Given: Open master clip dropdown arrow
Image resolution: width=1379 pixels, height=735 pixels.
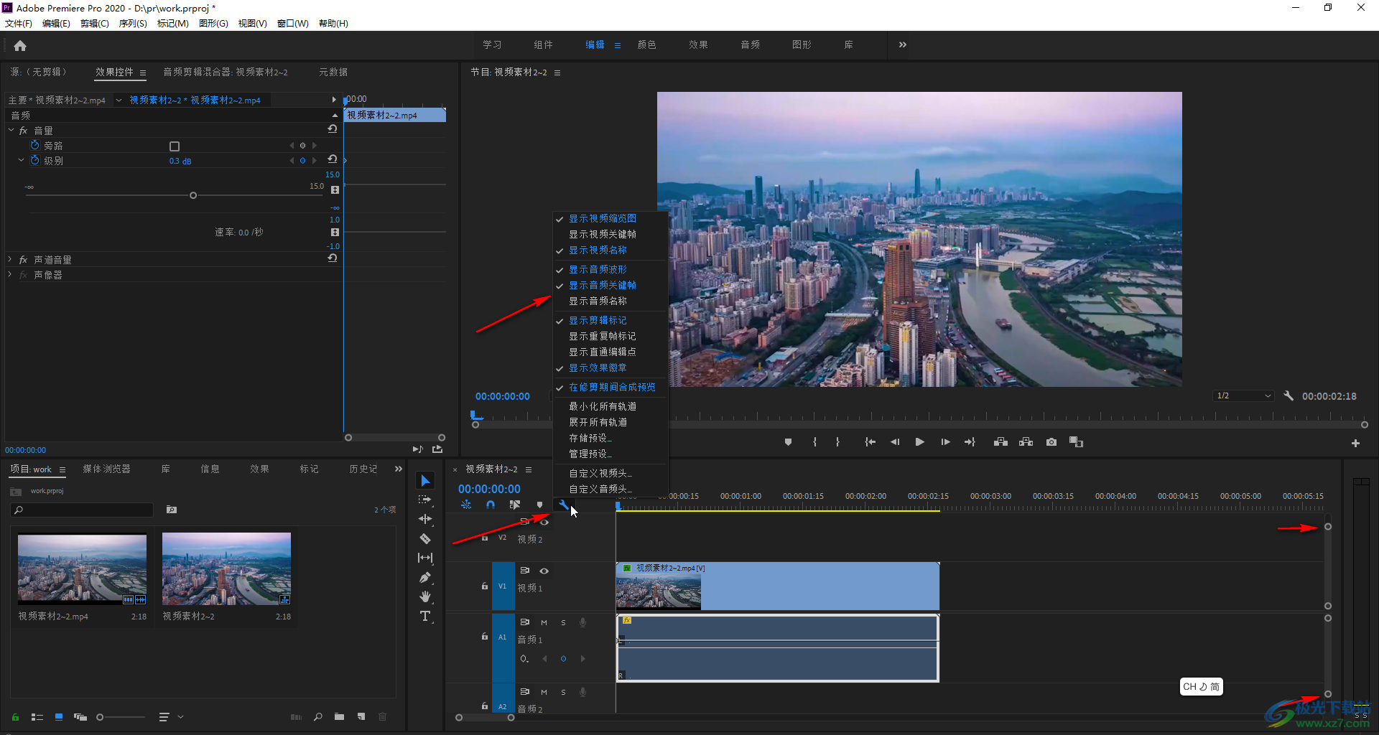Looking at the screenshot, I should click(x=119, y=100).
